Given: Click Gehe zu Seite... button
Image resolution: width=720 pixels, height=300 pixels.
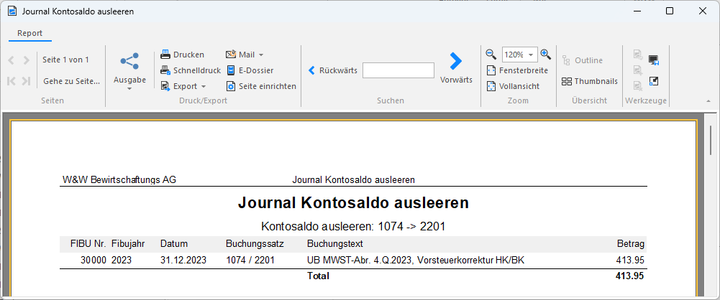Looking at the screenshot, I should point(71,81).
